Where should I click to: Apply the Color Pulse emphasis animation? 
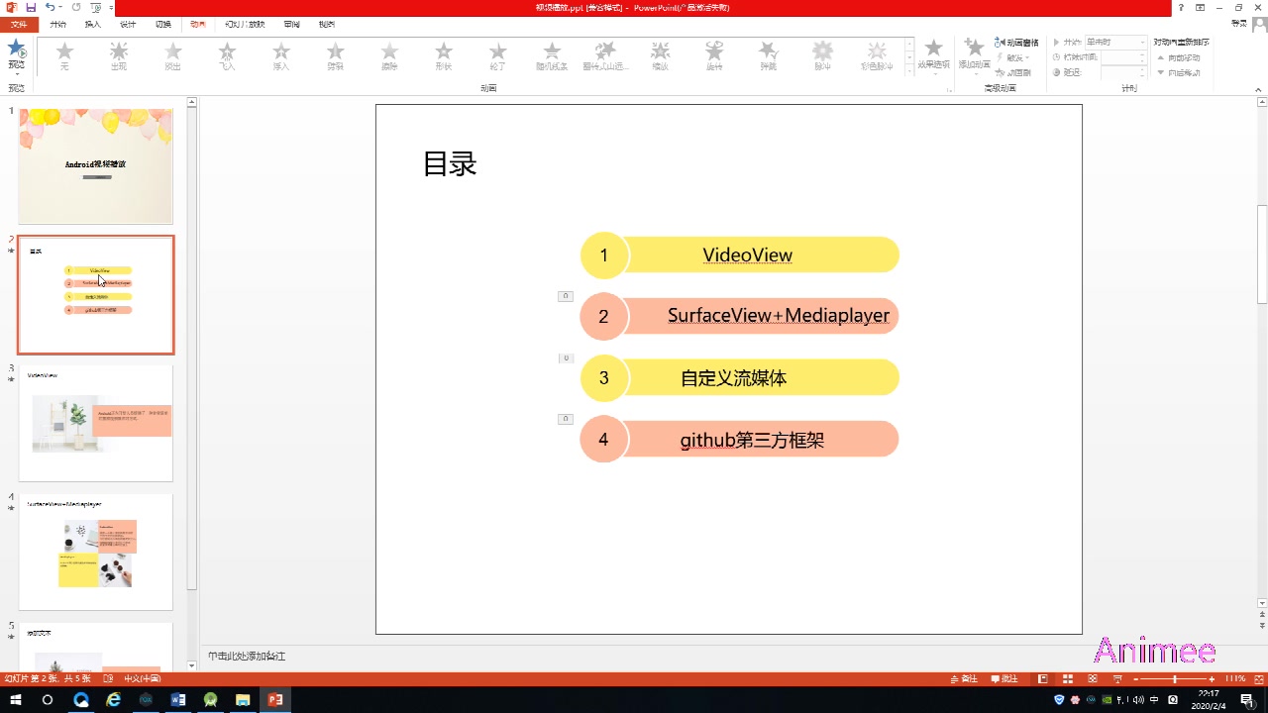(x=877, y=55)
